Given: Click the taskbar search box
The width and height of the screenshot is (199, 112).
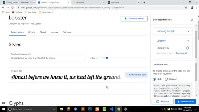Looking at the screenshot, I should (32, 109).
